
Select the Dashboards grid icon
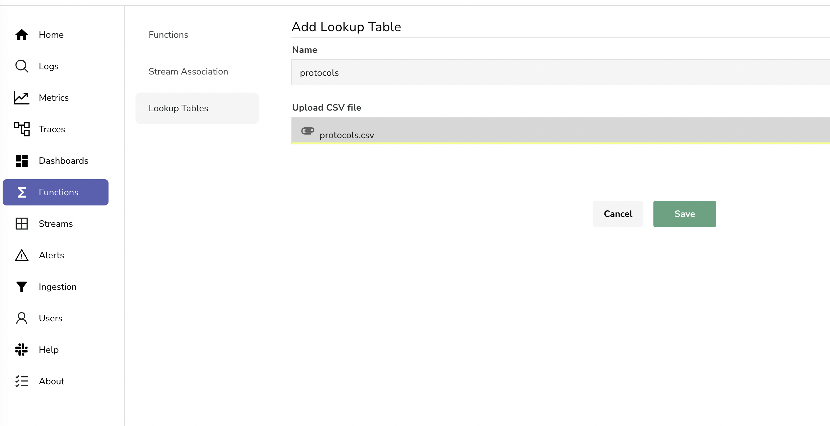[21, 160]
